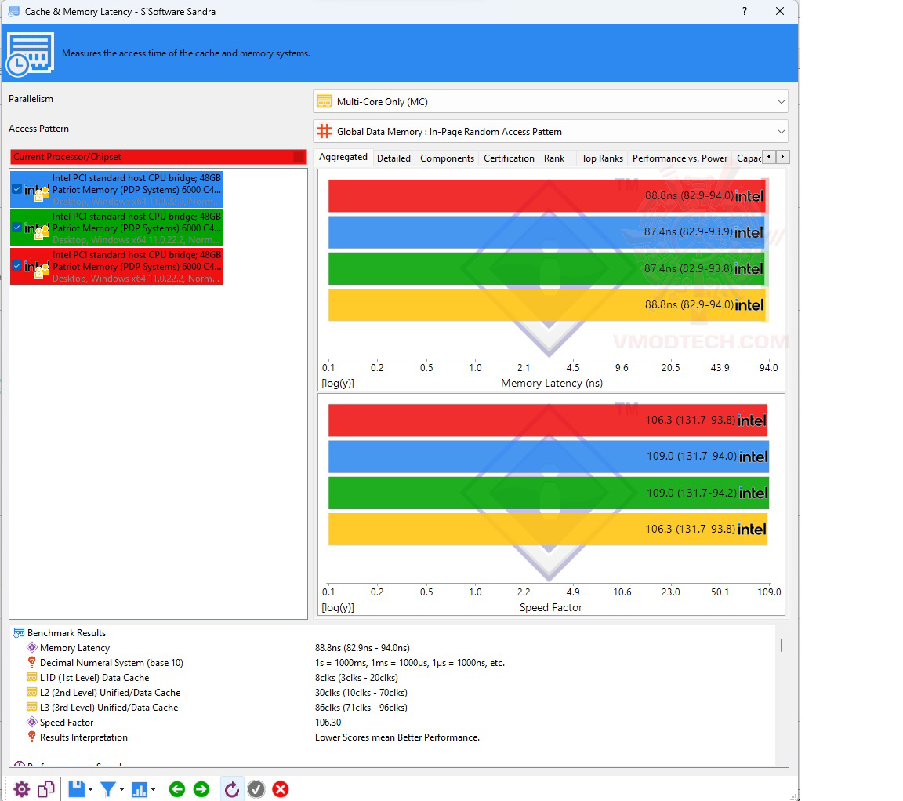Expand the filter funnel dropdown arrow
This screenshot has width=903, height=801.
(121, 789)
